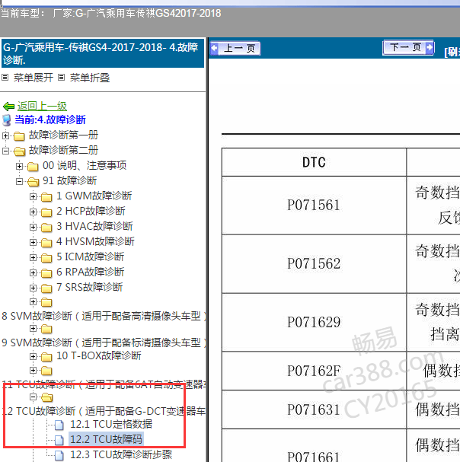The height and width of the screenshot is (462, 460).
Task: Click the 5 ICM故障诊断 folder icon
Action: (x=46, y=258)
